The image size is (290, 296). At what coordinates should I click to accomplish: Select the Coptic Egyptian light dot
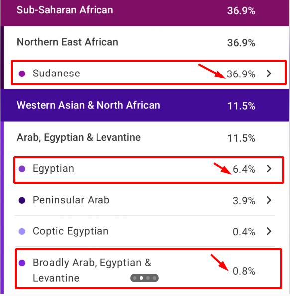(x=22, y=231)
